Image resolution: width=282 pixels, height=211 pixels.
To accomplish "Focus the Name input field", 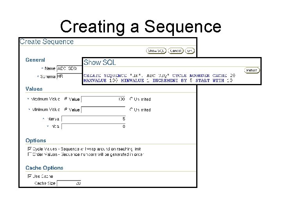I will point(69,68).
